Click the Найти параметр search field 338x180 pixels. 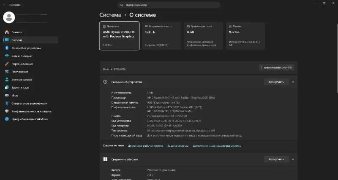[x=169, y=5]
